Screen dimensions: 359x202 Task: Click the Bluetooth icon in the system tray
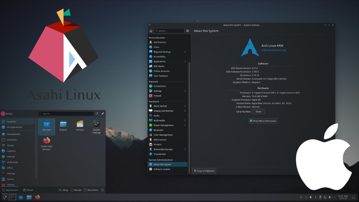point(315,197)
